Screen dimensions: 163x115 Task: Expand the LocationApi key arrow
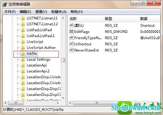click(18, 65)
